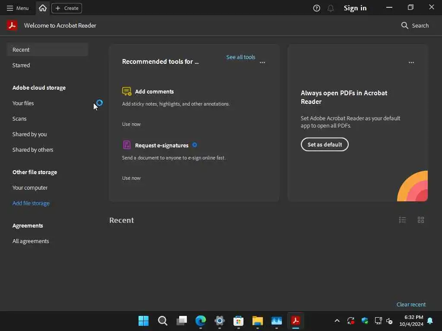Open Windows notification bell in tray
Viewport: 442px width, 331px height.
pyautogui.click(x=430, y=321)
